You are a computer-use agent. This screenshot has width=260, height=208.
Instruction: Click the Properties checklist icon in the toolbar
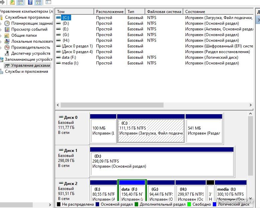point(48,2)
